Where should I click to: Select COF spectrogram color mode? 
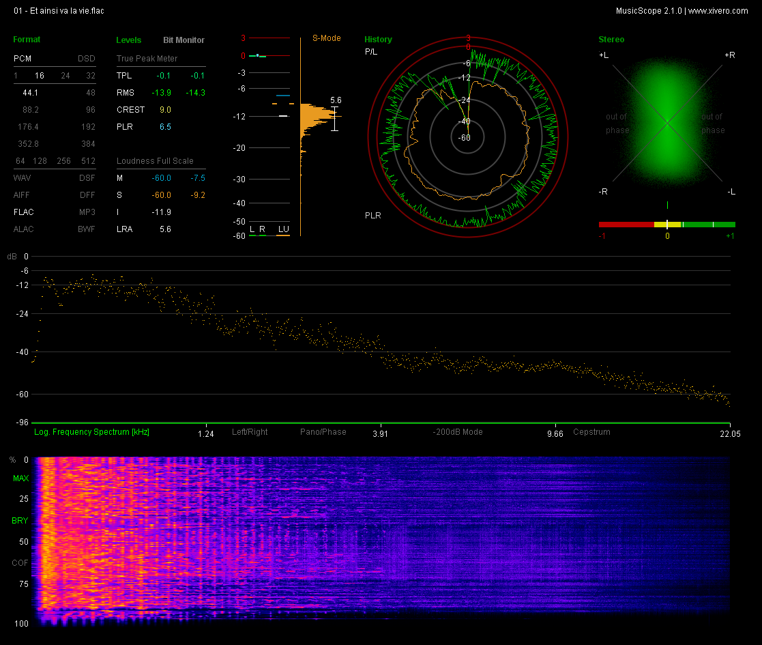pyautogui.click(x=20, y=563)
